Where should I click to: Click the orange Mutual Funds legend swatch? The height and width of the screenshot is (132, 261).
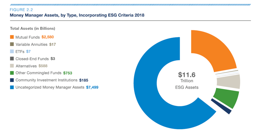pyautogui.click(x=12, y=37)
